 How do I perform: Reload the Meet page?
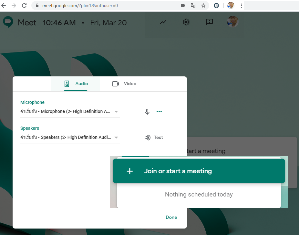coord(24,6)
